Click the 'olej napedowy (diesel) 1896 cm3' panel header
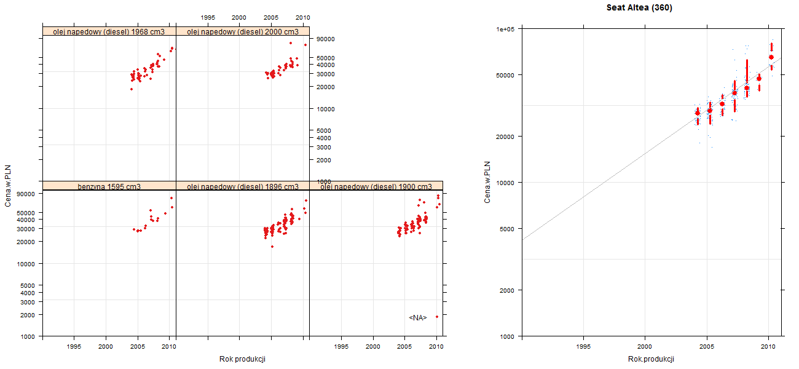 click(x=243, y=186)
